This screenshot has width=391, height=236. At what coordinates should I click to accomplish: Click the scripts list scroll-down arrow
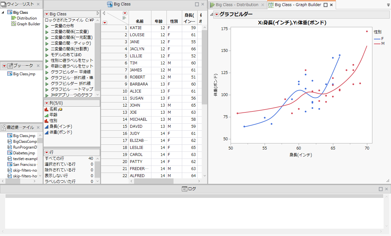98,95
